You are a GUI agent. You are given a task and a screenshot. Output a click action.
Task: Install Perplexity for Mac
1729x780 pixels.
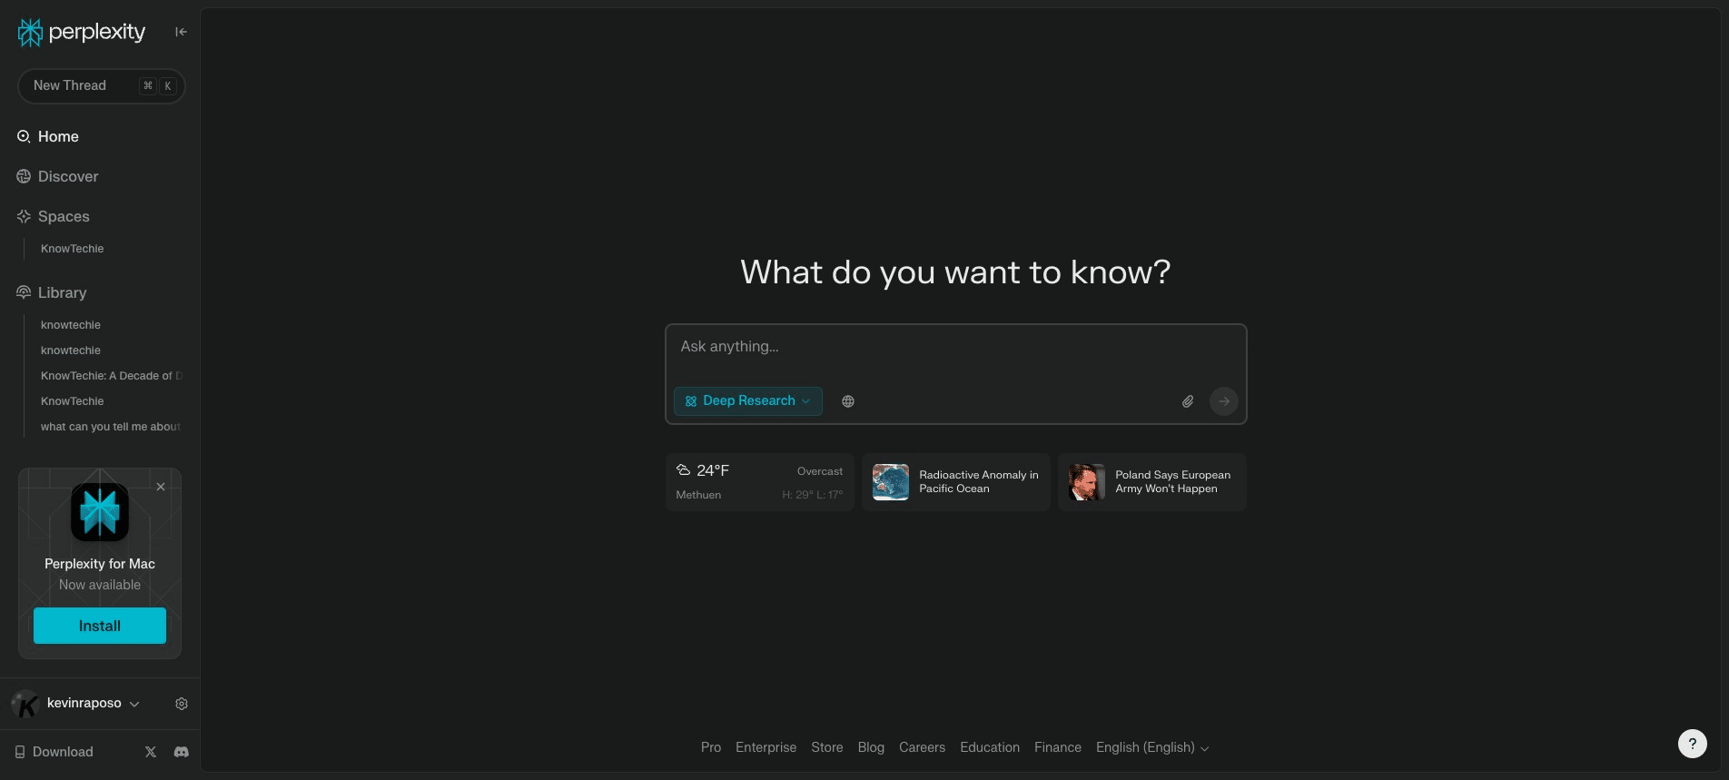(x=100, y=626)
